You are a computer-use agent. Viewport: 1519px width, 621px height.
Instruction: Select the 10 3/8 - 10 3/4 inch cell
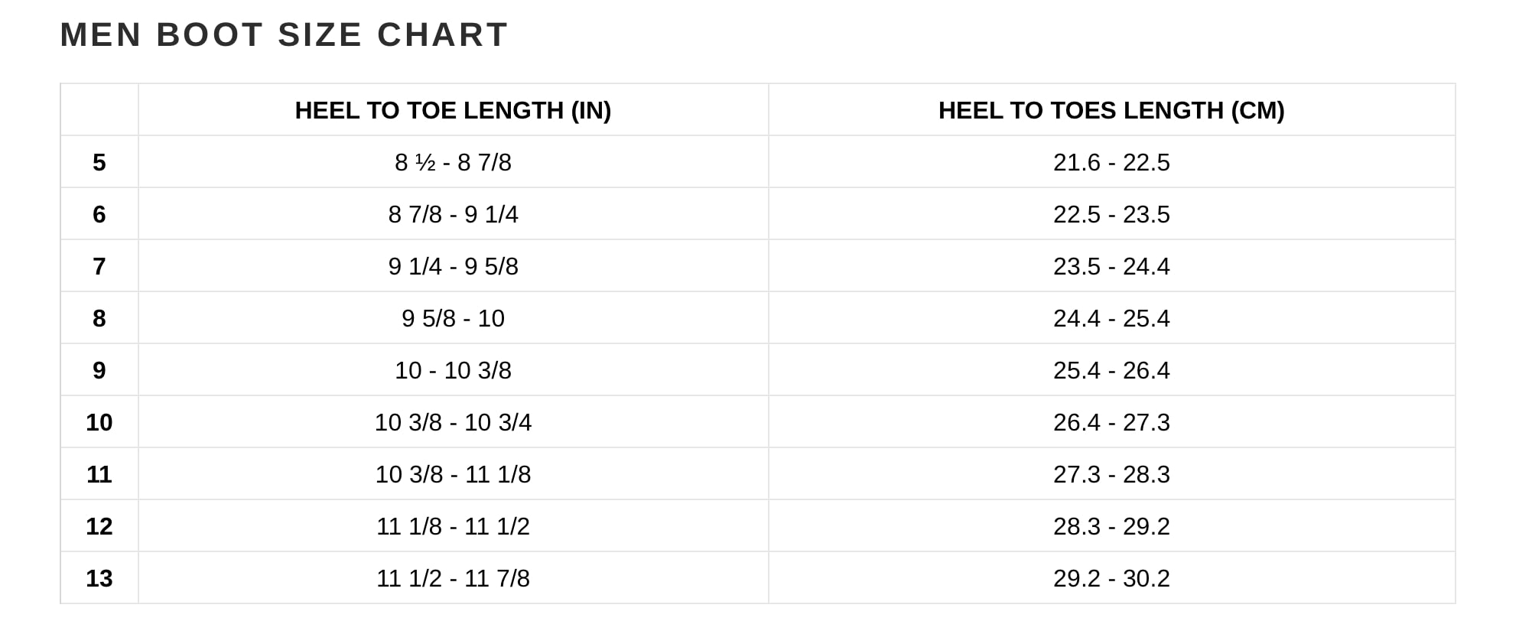453,422
